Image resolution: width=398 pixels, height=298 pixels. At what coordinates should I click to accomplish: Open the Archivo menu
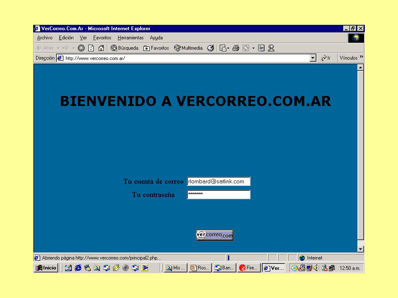pos(45,38)
